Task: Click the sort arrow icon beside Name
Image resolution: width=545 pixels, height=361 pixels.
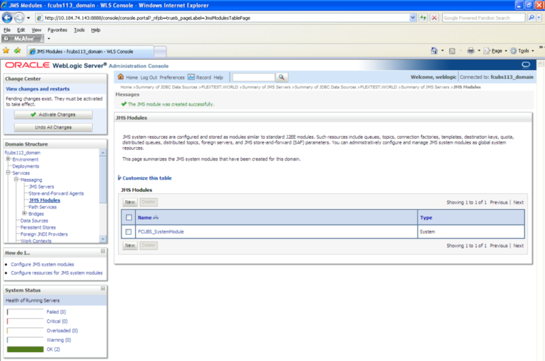Action: 155,218
